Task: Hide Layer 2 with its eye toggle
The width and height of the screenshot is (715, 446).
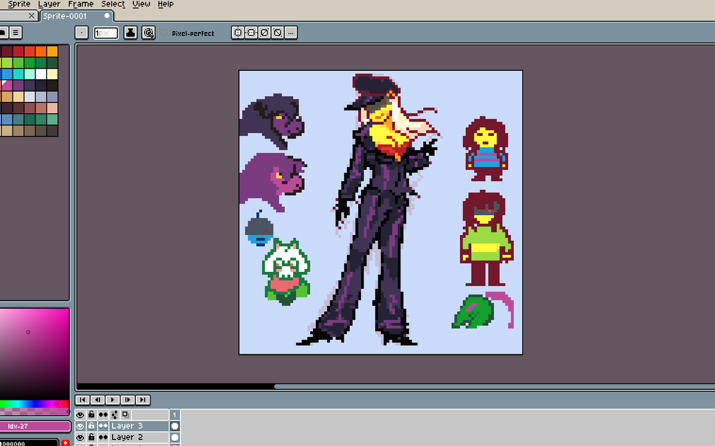Action: [80, 437]
